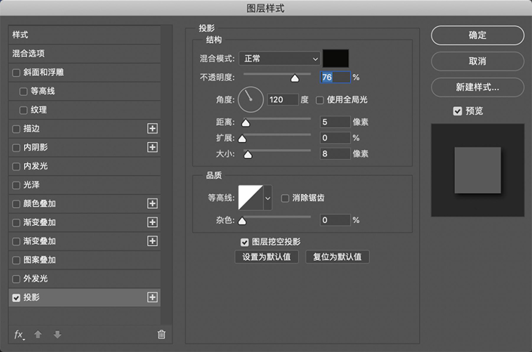Click 设置为默认值 button
Image resolution: width=532 pixels, height=352 pixels.
(267, 257)
